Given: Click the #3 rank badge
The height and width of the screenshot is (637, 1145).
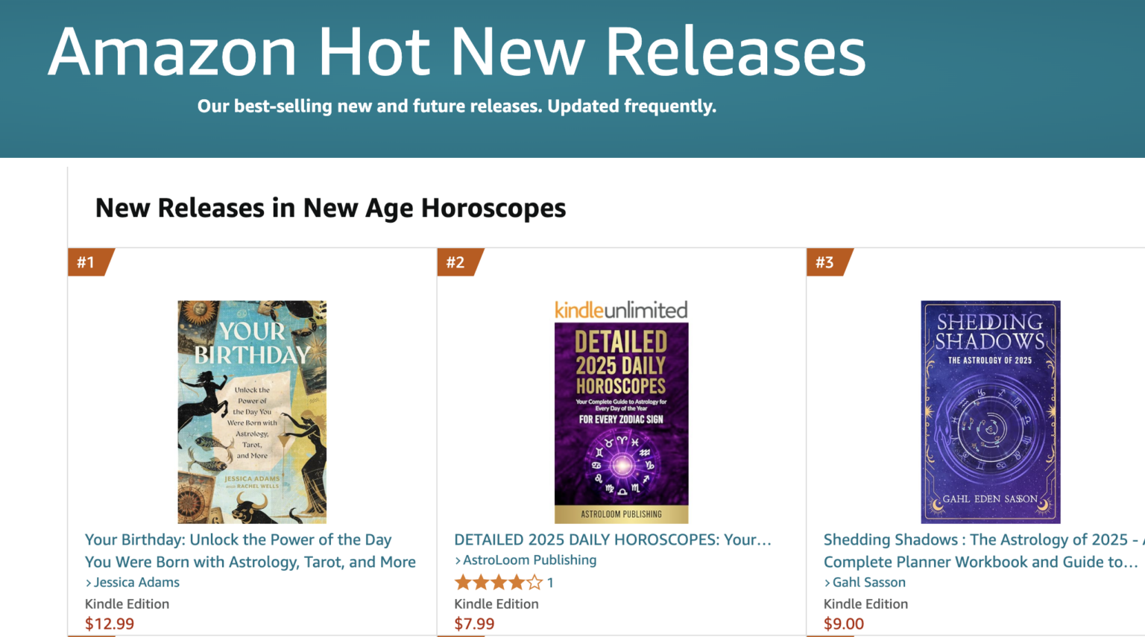Looking at the screenshot, I should click(826, 262).
